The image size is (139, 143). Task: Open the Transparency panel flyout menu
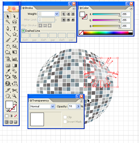click(81, 101)
